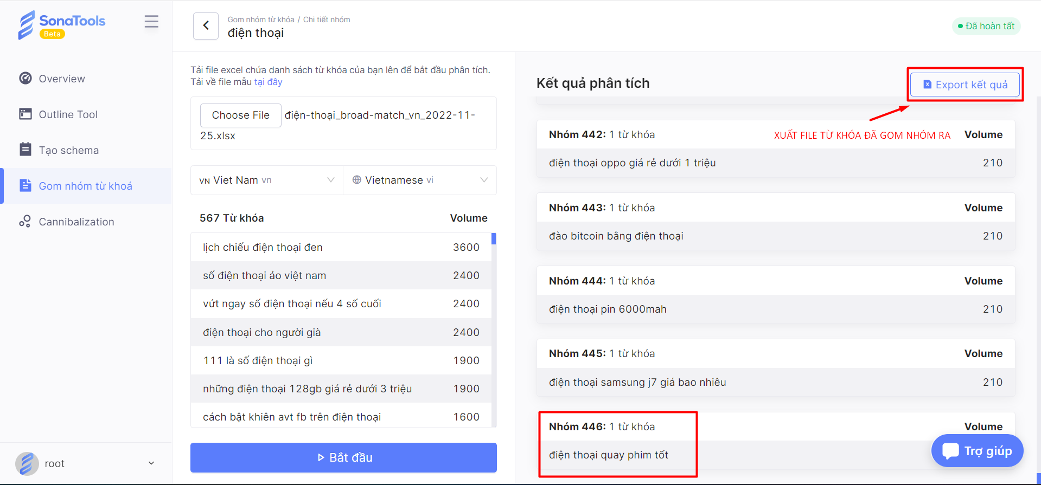Click the '567 Từ khóa' list header

232,218
